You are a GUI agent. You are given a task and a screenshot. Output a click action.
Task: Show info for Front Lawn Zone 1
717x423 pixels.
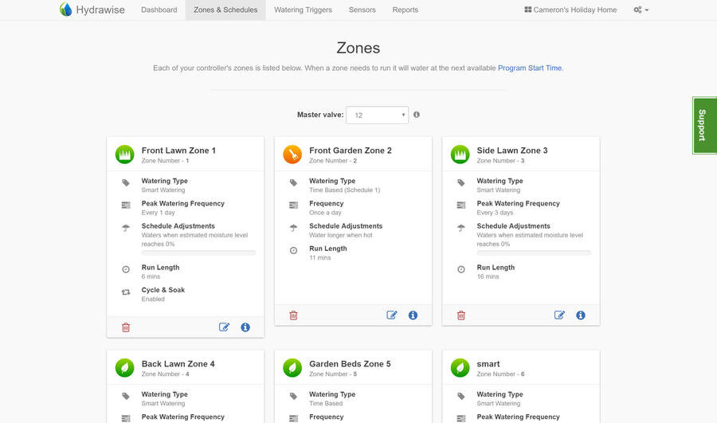245,327
